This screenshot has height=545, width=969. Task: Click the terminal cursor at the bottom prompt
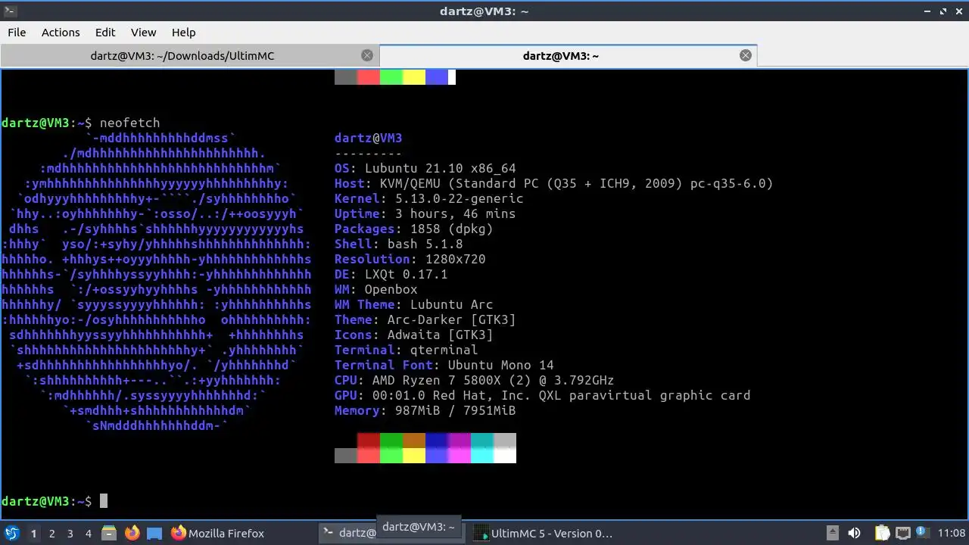click(104, 501)
